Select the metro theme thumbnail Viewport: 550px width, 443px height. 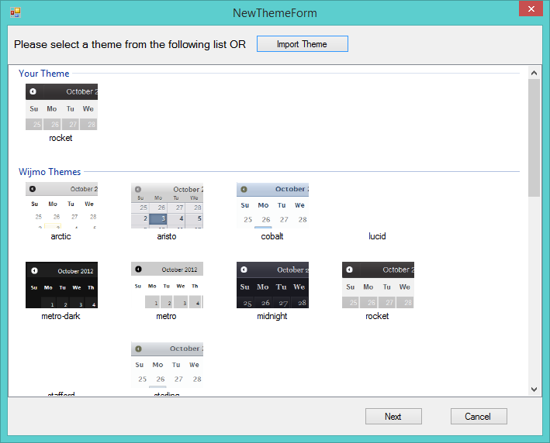coord(167,285)
